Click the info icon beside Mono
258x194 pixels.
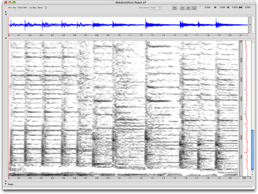point(45,7)
